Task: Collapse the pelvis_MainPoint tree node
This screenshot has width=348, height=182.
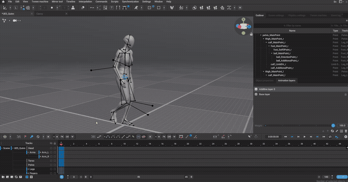Action: pos(261,35)
